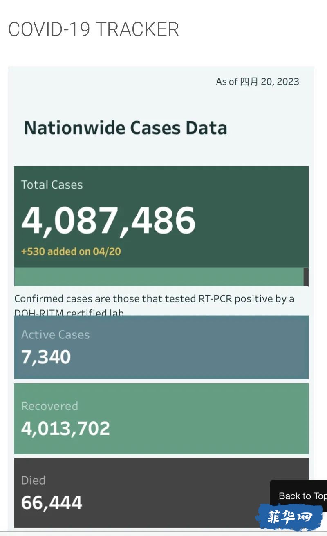Click the Nationwide Cases Data title
327x536 pixels.
pyautogui.click(x=125, y=128)
